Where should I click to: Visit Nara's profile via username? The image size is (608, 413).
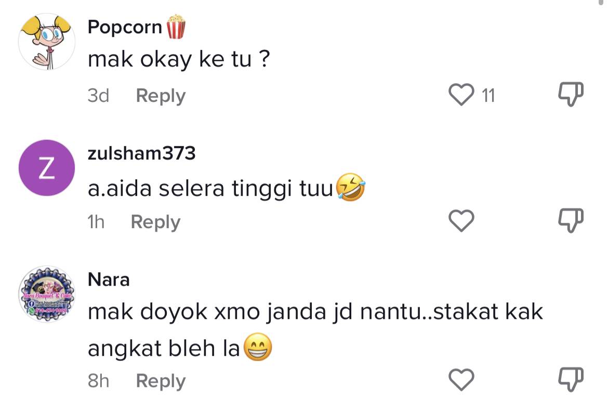click(109, 280)
